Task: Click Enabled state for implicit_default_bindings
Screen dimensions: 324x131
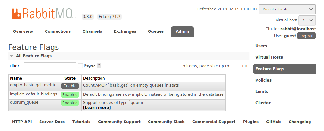Action: (x=70, y=94)
